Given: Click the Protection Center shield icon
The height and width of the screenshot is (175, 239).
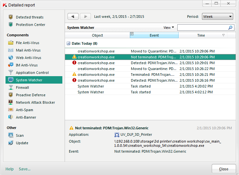Looking at the screenshot, I should click(11, 25).
